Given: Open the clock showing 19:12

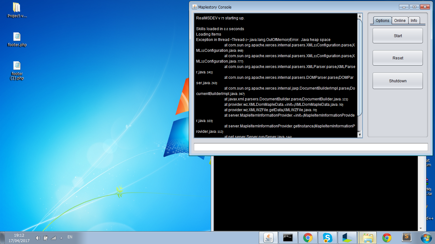Looking at the screenshot, I should tap(19, 238).
